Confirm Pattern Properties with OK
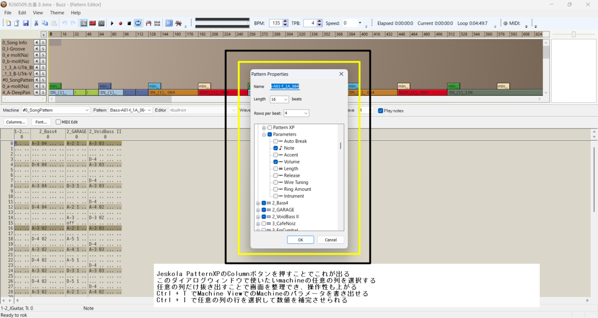Screen dimensions: 598x318 [300, 240]
